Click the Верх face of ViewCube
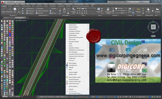This screenshot has width=162, height=99. tap(153, 27)
